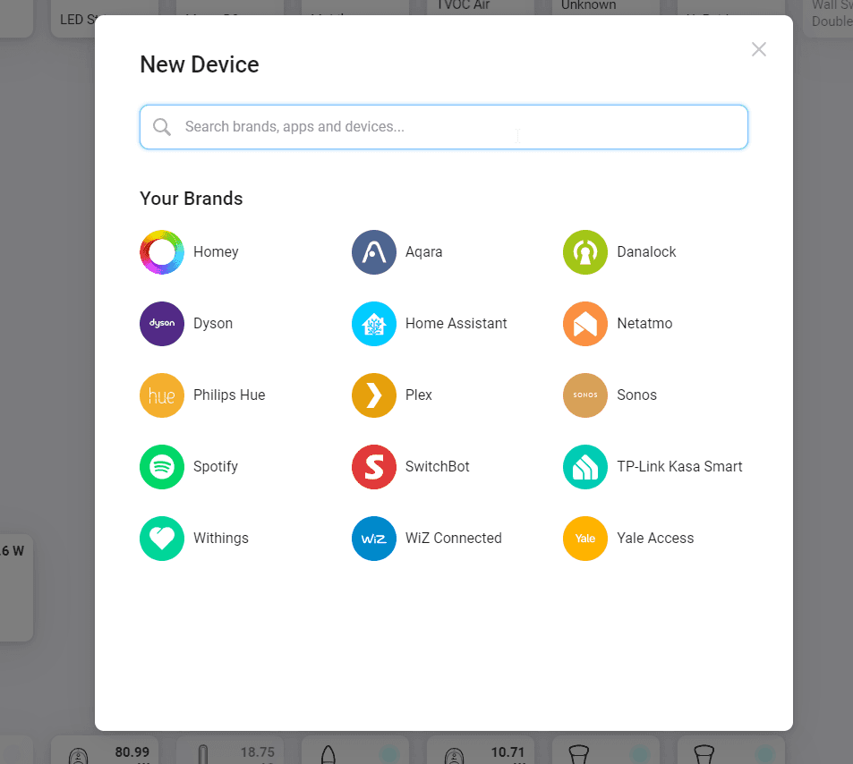The height and width of the screenshot is (764, 853).
Task: Select the WiZ blue brand icon
Action: coord(374,539)
